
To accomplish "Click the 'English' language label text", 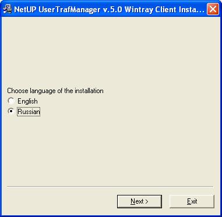I will point(27,101).
